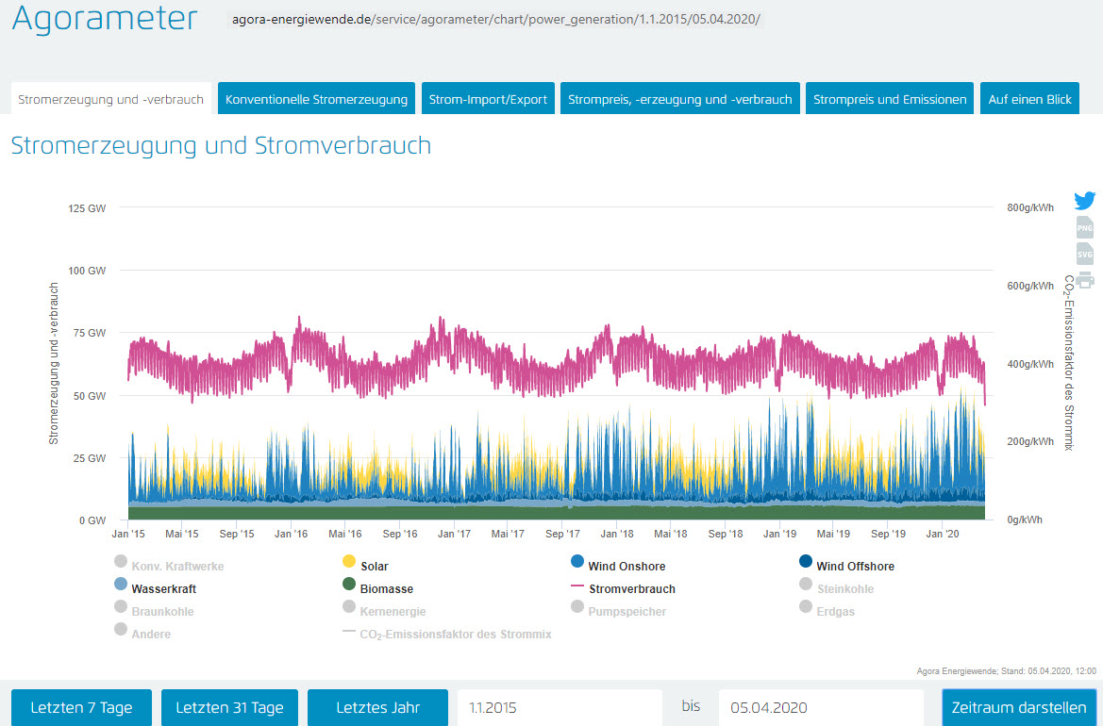Click start date field 1.1.2015
Image resolution: width=1103 pixels, height=726 pixels.
(560, 707)
